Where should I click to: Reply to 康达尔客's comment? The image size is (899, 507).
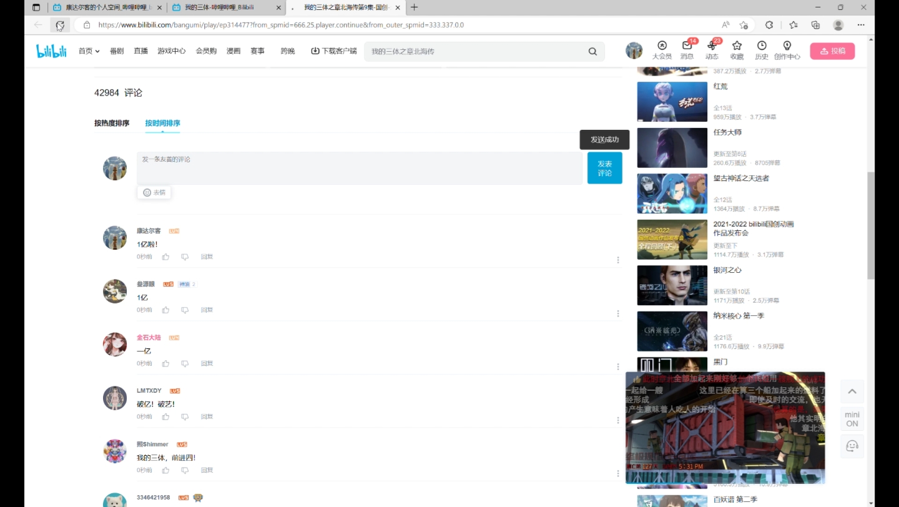coord(207,257)
